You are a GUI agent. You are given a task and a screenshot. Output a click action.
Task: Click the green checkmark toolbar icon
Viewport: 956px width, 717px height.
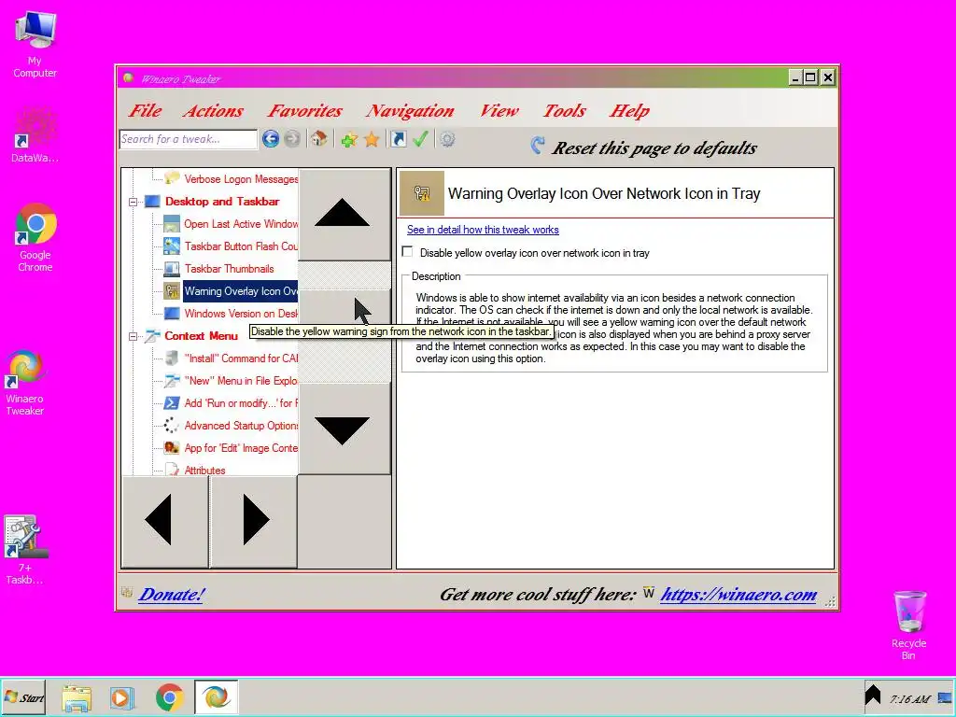pos(420,140)
